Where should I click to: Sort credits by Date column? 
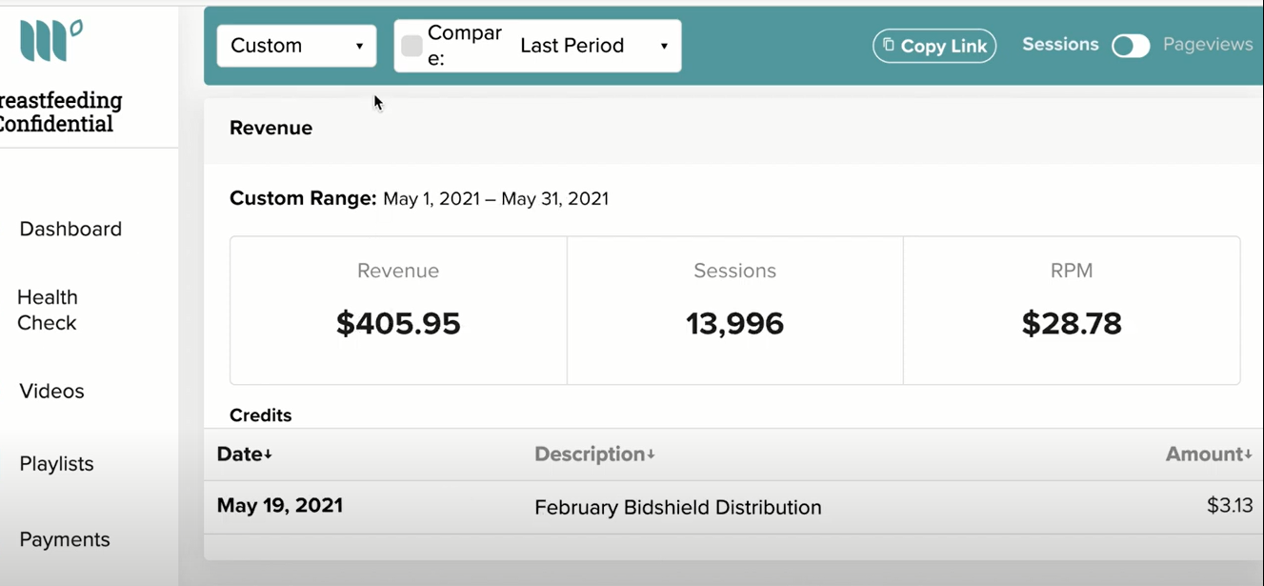(245, 455)
